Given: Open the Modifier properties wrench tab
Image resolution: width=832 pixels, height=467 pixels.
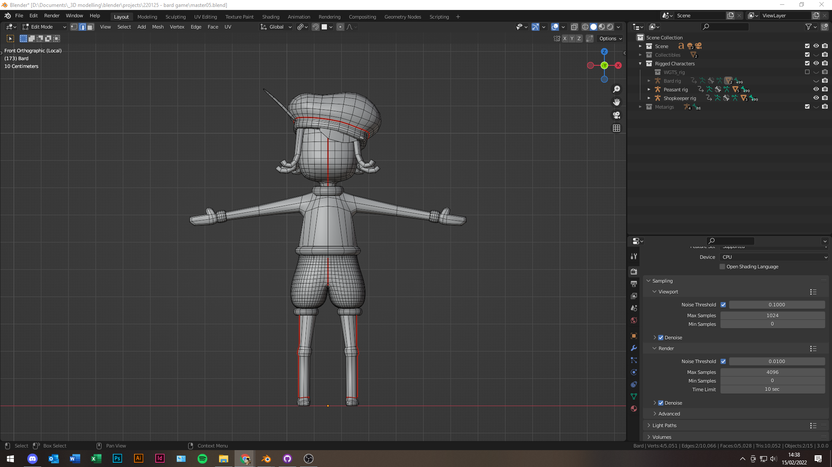Looking at the screenshot, I should point(634,348).
